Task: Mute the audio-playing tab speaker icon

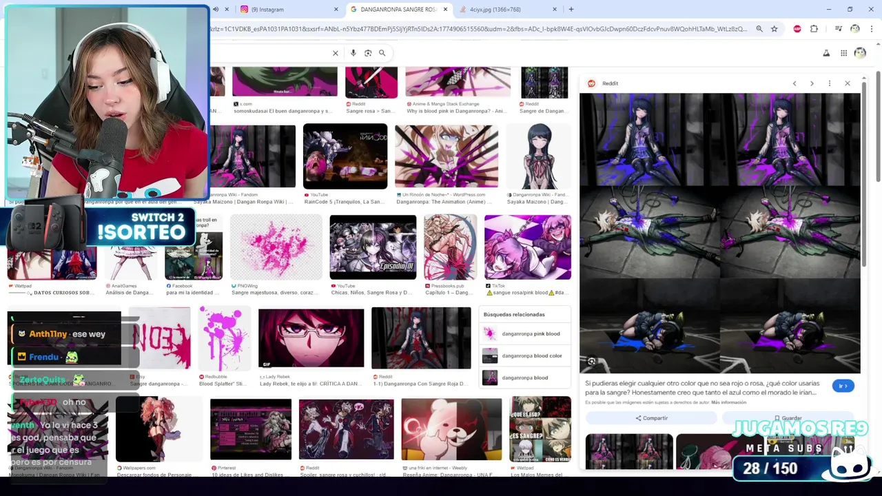Action: coord(216,10)
